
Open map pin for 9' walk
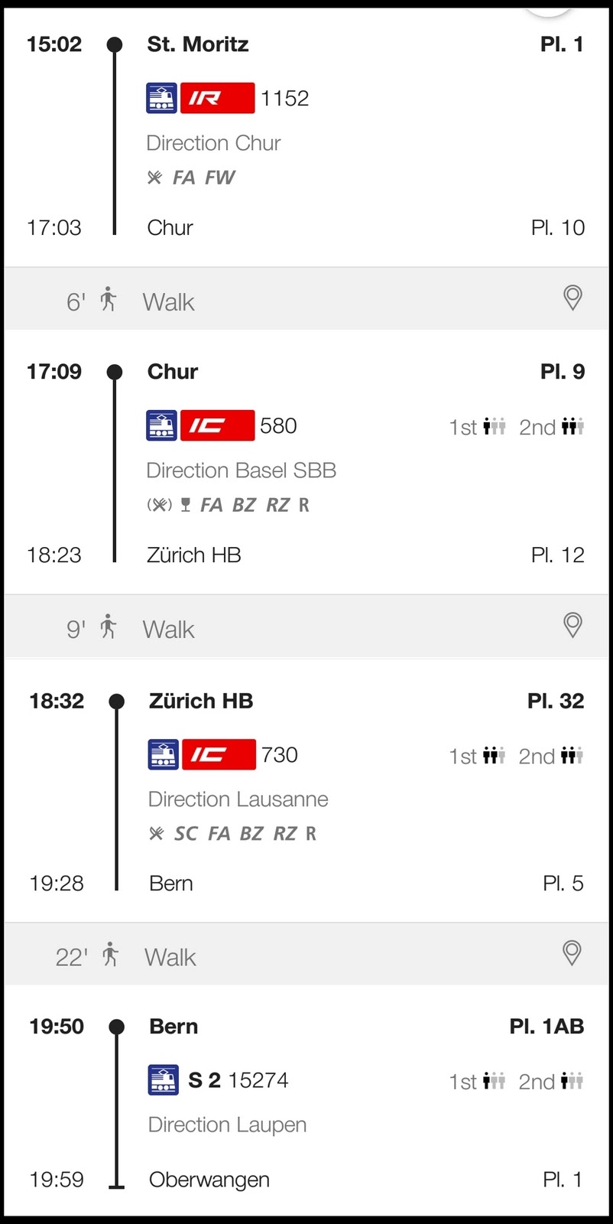[572, 625]
